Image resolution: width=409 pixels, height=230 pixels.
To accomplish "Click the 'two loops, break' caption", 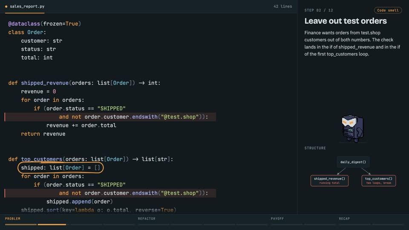I will pyautogui.click(x=378, y=183).
